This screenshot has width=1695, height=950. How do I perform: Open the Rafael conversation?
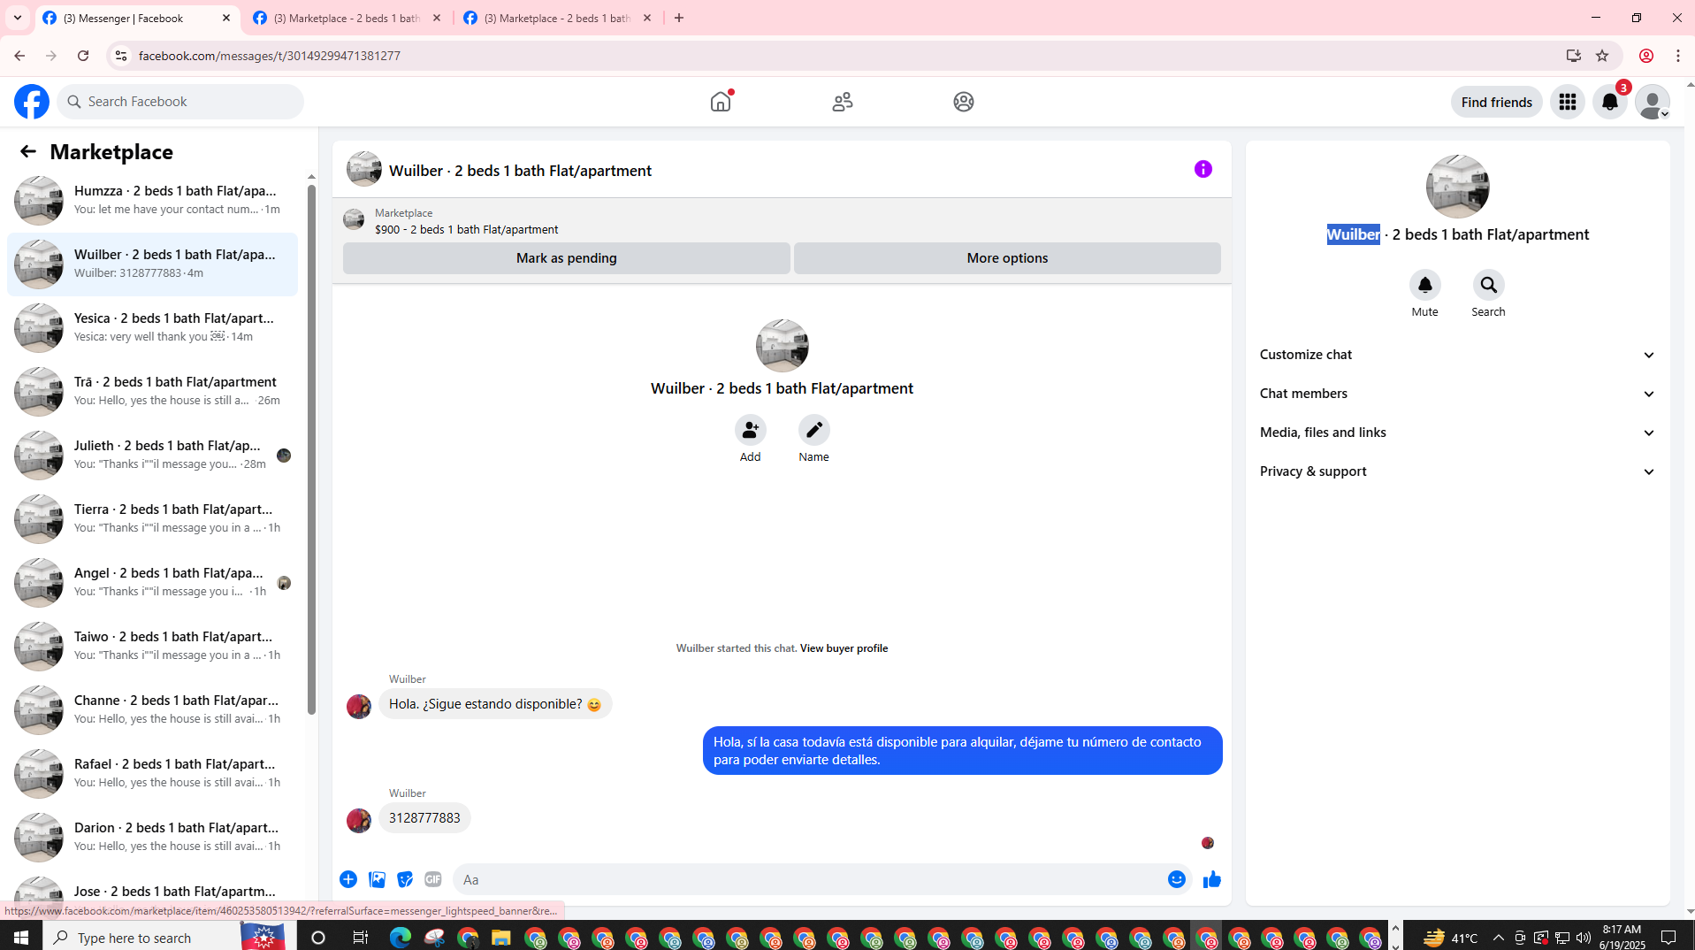point(153,774)
